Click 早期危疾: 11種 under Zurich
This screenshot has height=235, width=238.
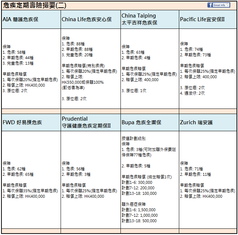click(x=196, y=174)
